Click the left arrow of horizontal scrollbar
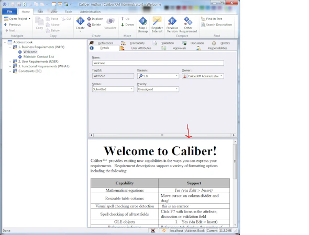This screenshot has width=309, height=235. (x=91, y=135)
